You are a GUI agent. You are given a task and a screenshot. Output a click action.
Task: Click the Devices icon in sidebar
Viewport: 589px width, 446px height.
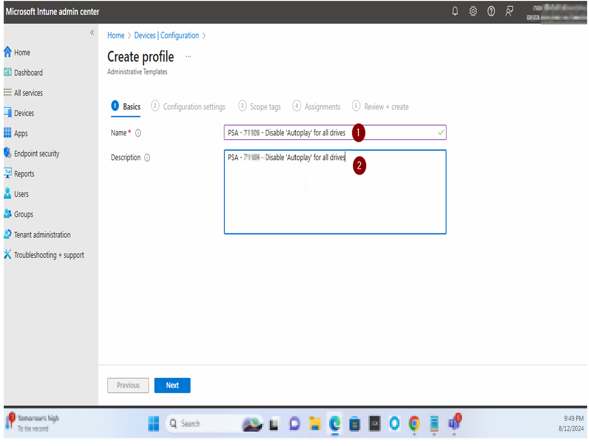click(8, 113)
